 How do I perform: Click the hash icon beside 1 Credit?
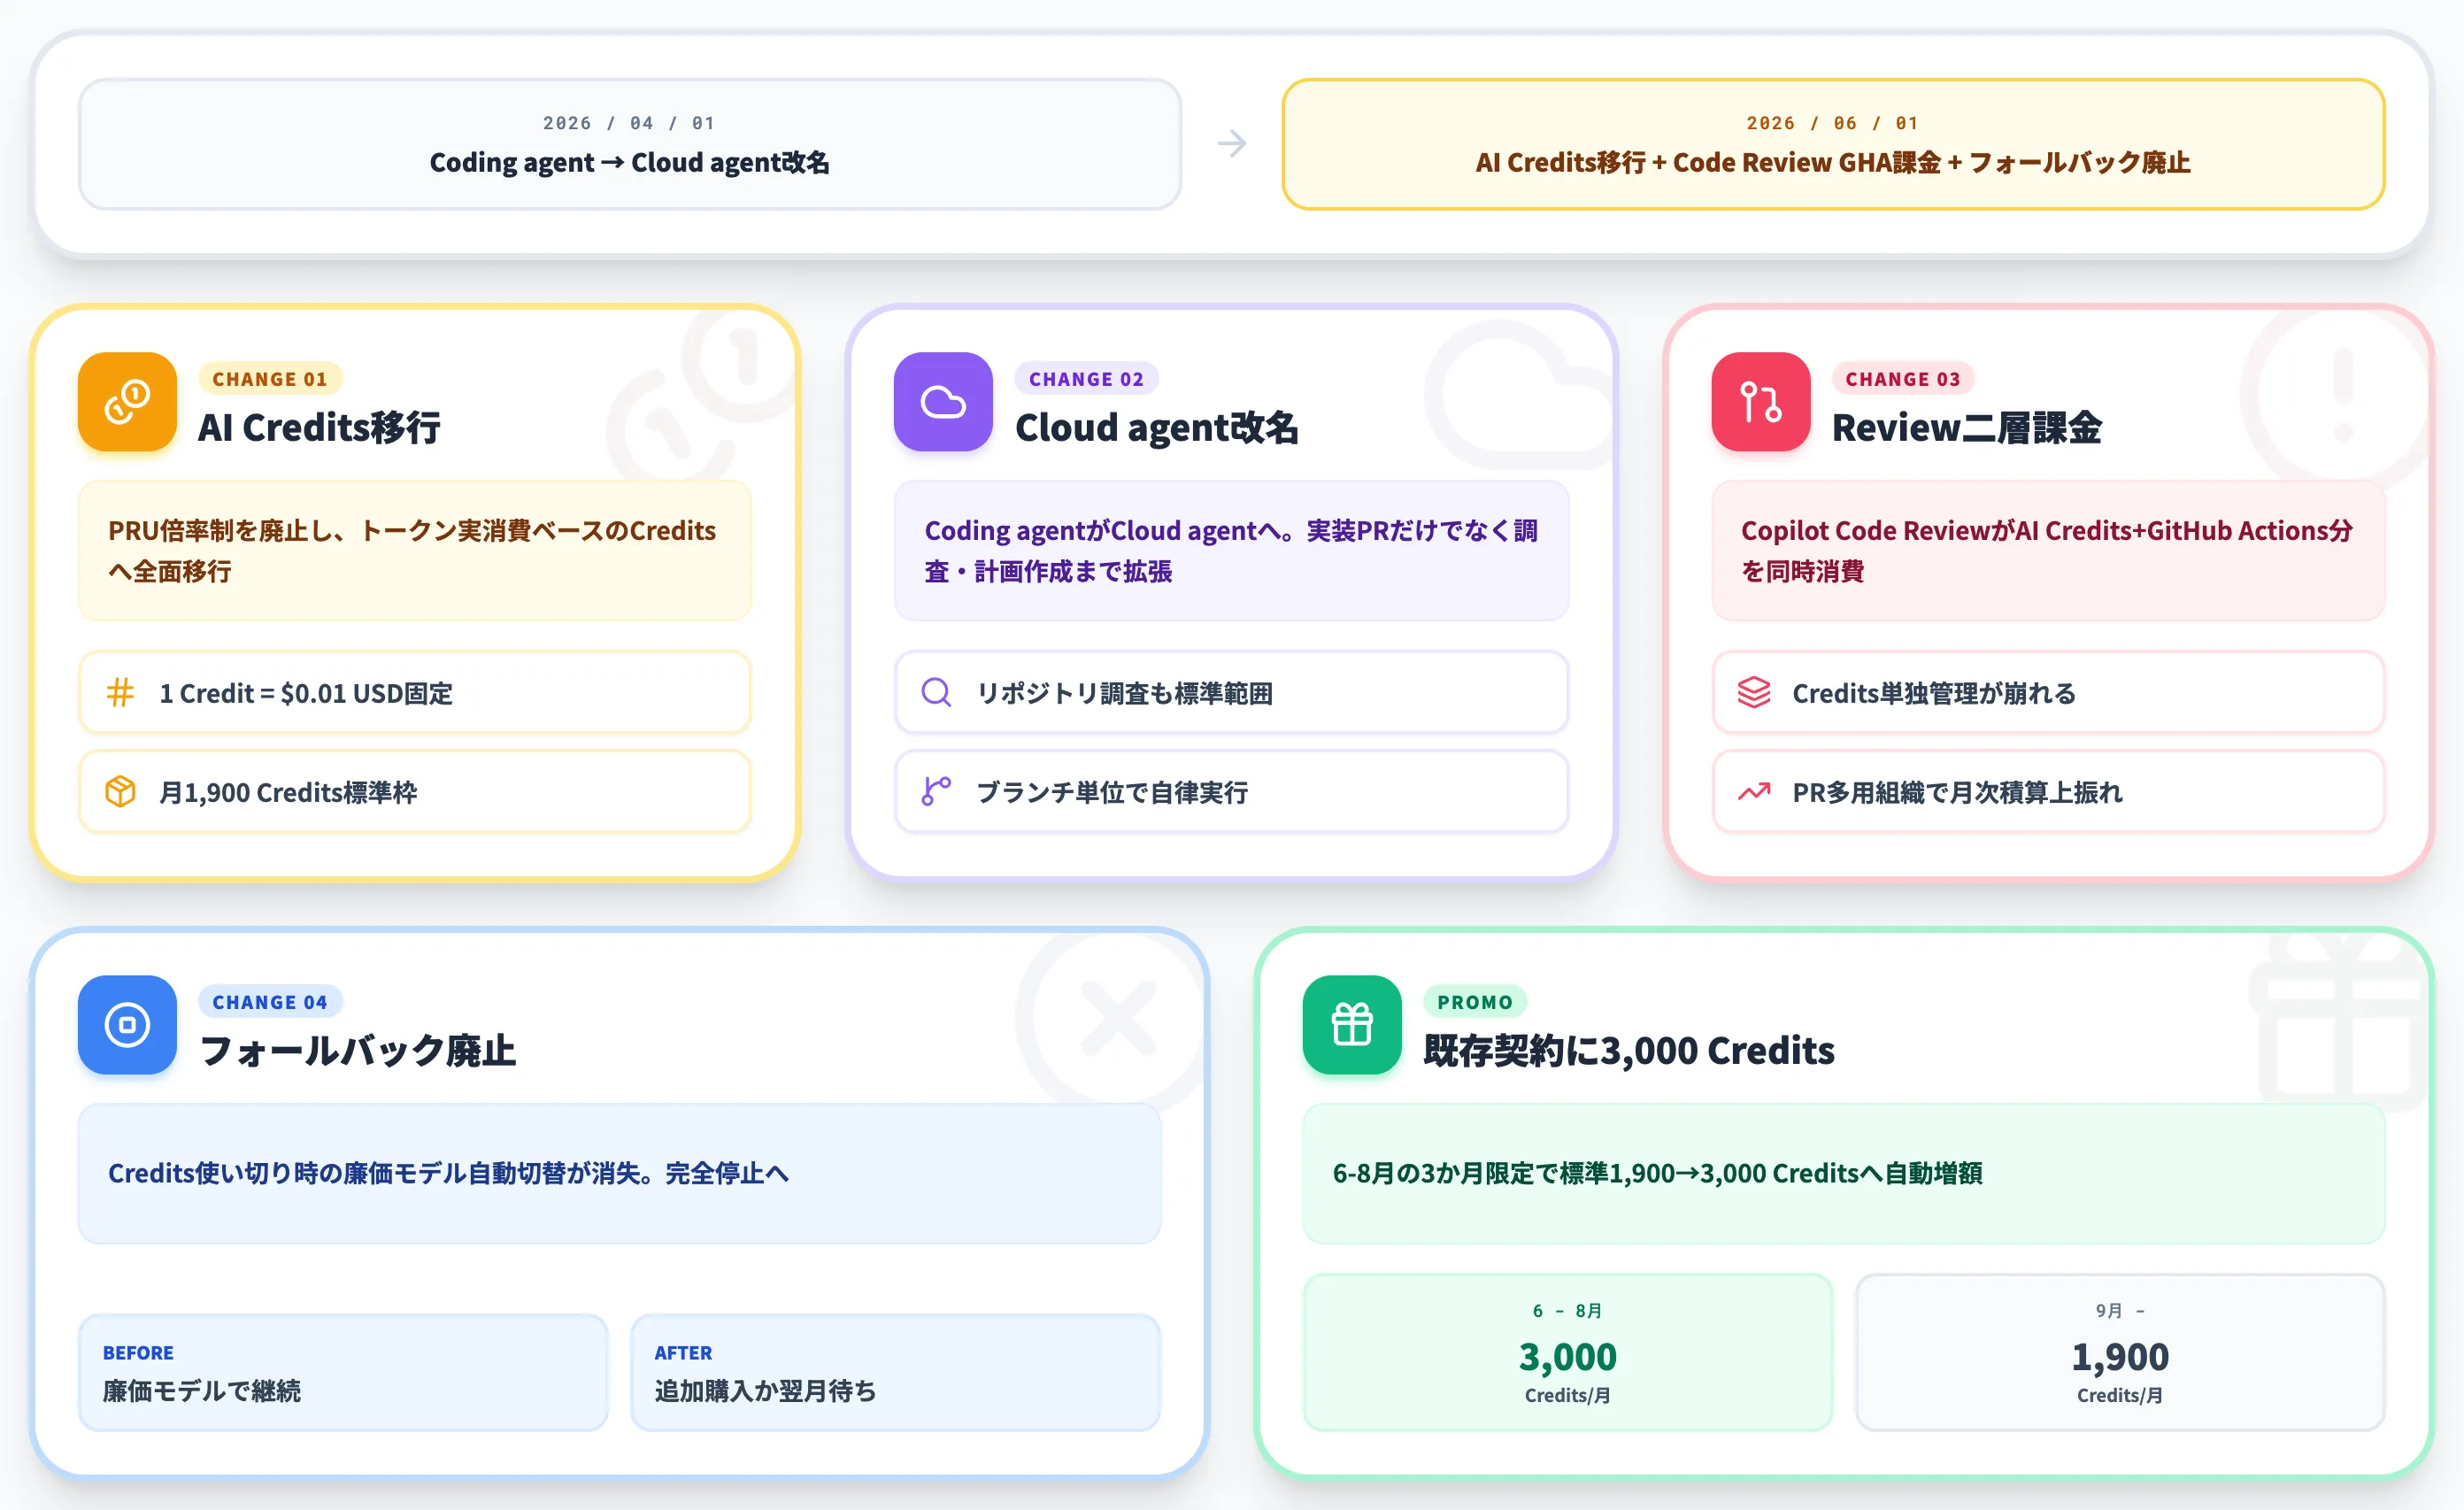point(120,692)
